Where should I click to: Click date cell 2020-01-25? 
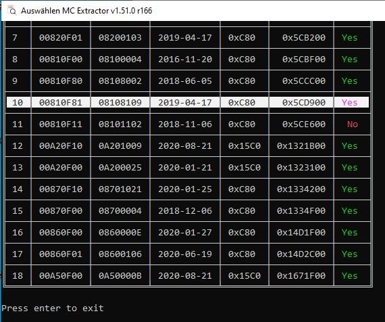[x=185, y=189]
